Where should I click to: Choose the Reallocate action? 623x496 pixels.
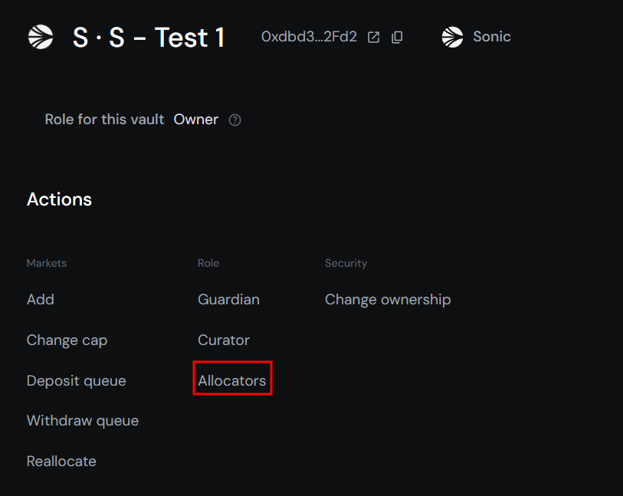pos(61,462)
